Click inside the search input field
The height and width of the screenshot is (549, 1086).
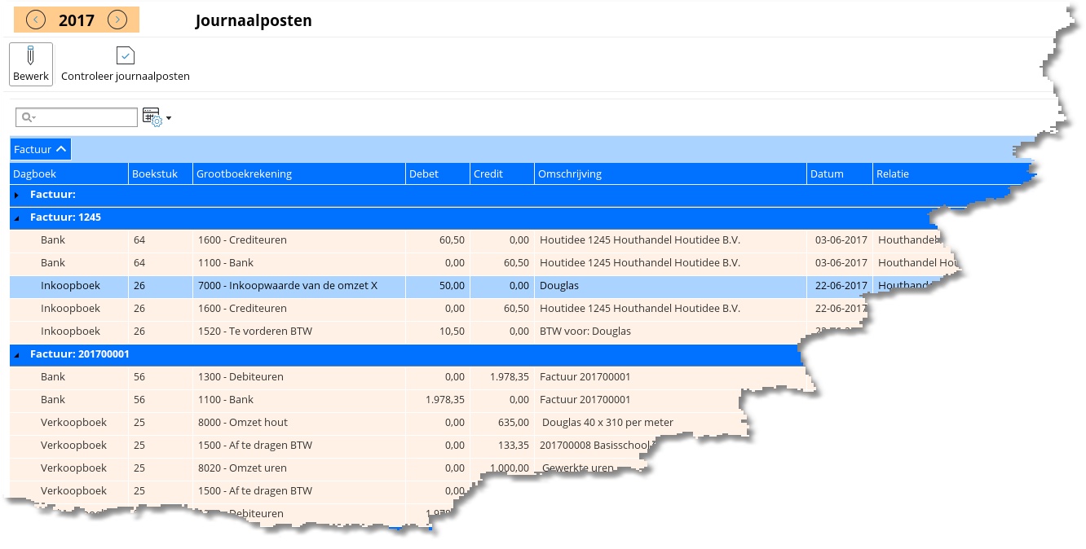[86, 118]
